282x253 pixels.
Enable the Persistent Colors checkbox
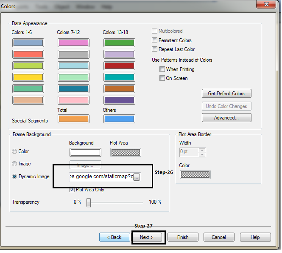click(x=155, y=40)
